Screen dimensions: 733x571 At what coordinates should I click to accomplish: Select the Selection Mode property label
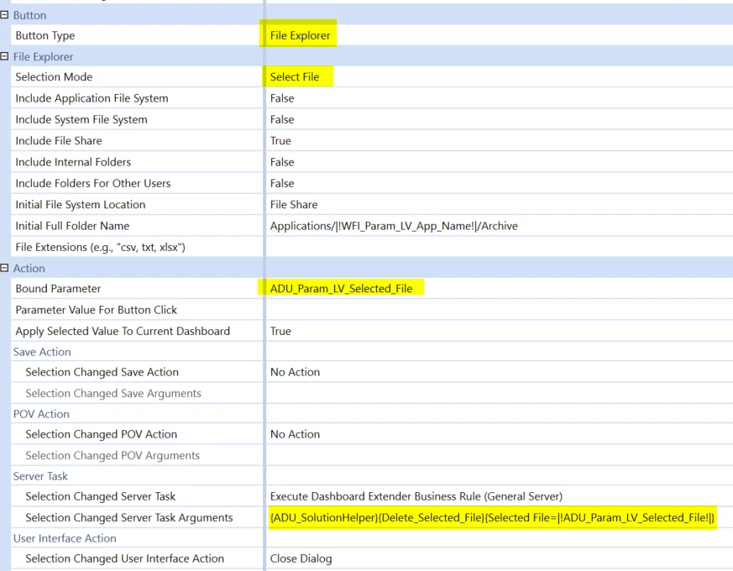(x=54, y=76)
